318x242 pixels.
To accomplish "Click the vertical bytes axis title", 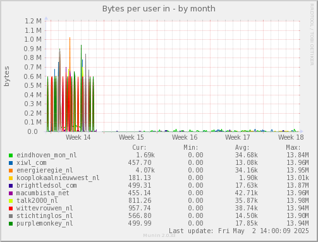I will click(x=7, y=76).
